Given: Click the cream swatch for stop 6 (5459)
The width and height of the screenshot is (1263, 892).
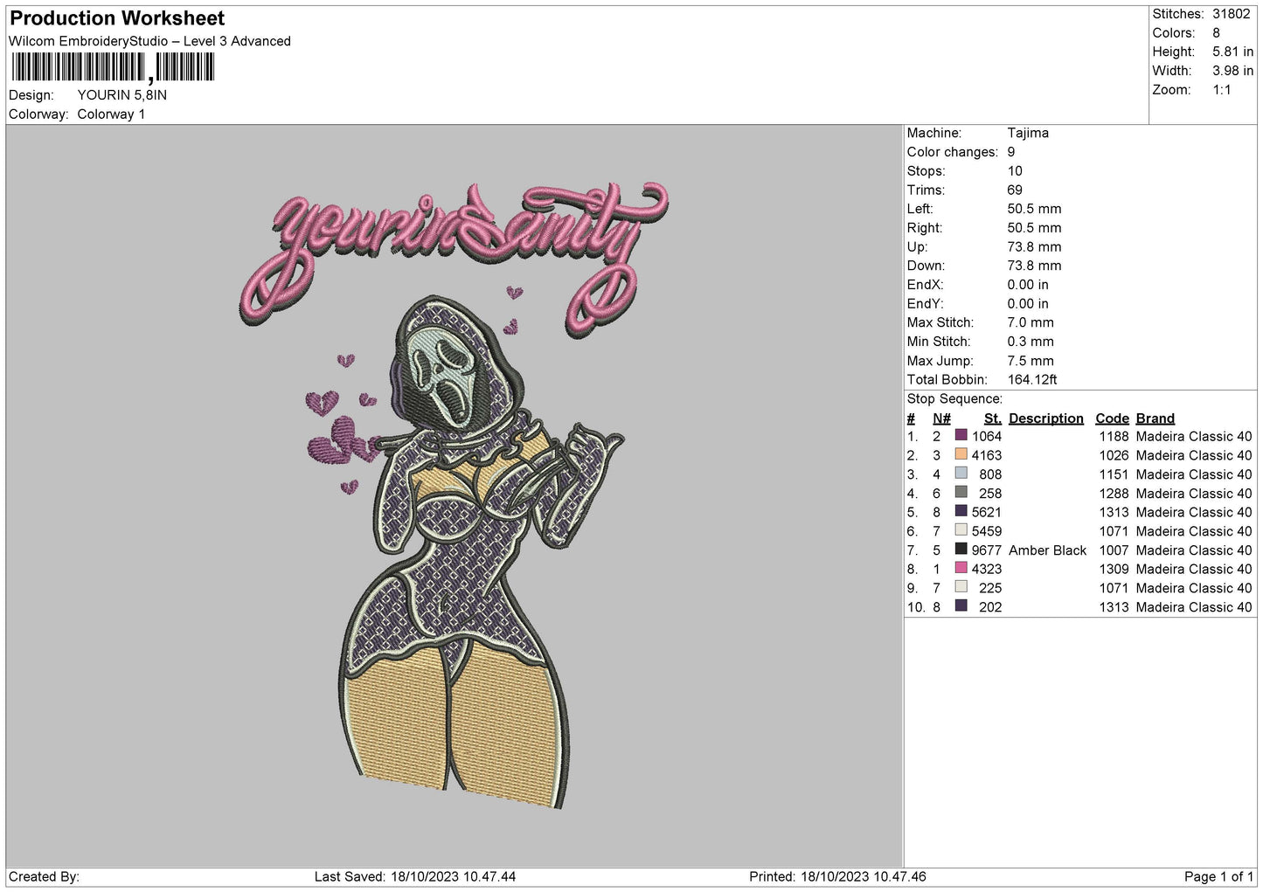Looking at the screenshot, I should [x=961, y=531].
